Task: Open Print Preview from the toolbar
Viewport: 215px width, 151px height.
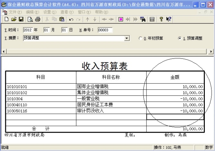Action: pyautogui.click(x=30, y=19)
